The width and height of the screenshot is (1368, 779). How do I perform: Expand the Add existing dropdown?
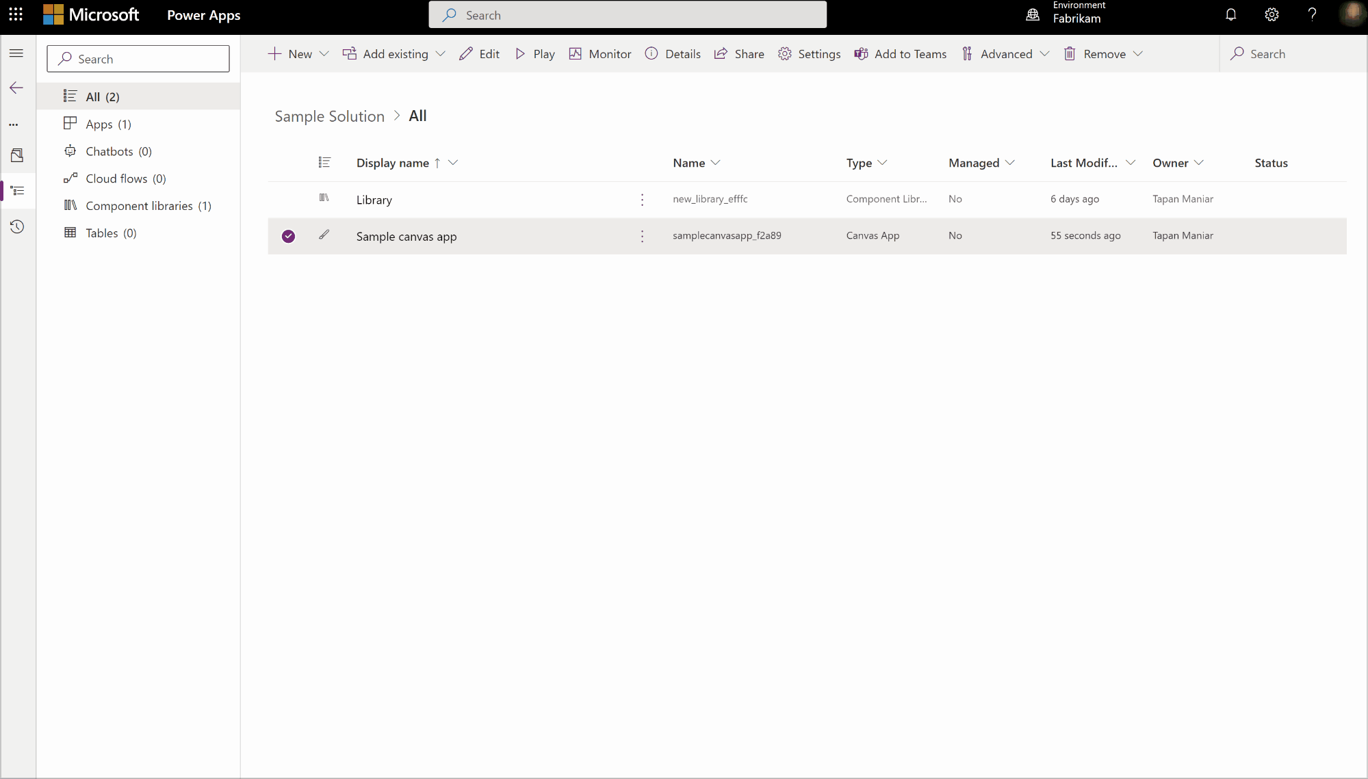(441, 53)
